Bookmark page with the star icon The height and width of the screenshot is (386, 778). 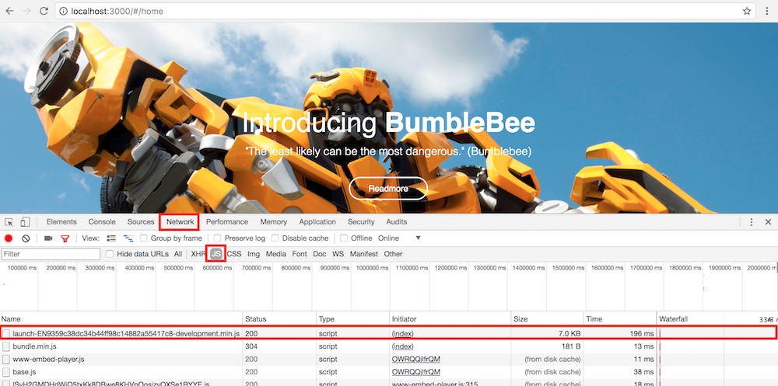pos(746,11)
